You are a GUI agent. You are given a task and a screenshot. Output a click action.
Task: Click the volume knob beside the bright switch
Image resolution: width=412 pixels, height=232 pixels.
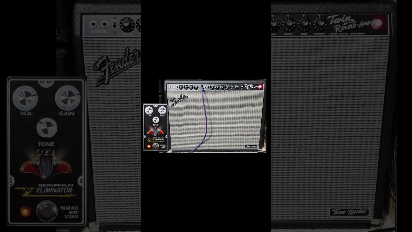coord(127,24)
